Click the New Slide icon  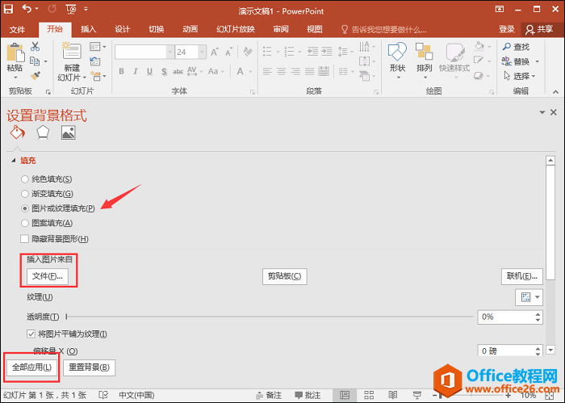pos(71,52)
